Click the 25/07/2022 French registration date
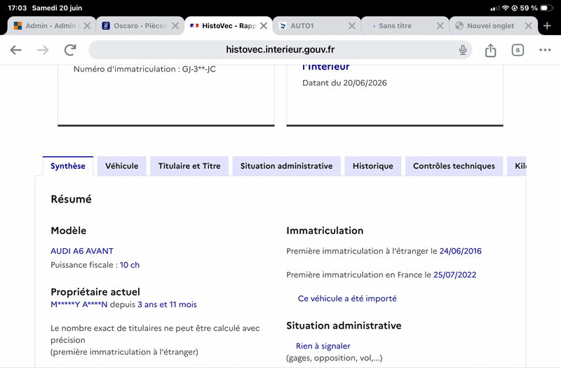 coord(454,275)
